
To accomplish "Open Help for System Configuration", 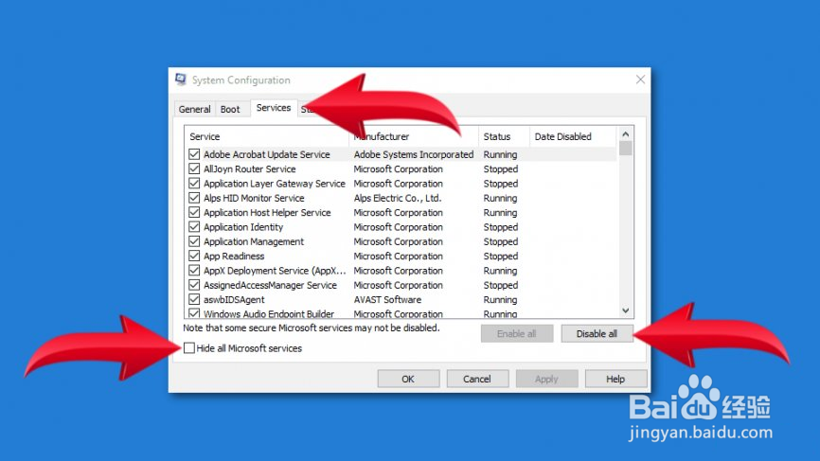I will tap(615, 379).
